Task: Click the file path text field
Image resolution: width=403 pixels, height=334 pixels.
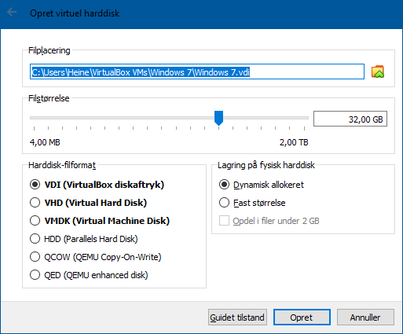Action: 197,72
